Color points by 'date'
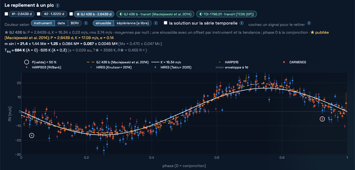This screenshot has height=170, width=355. coord(61,23)
